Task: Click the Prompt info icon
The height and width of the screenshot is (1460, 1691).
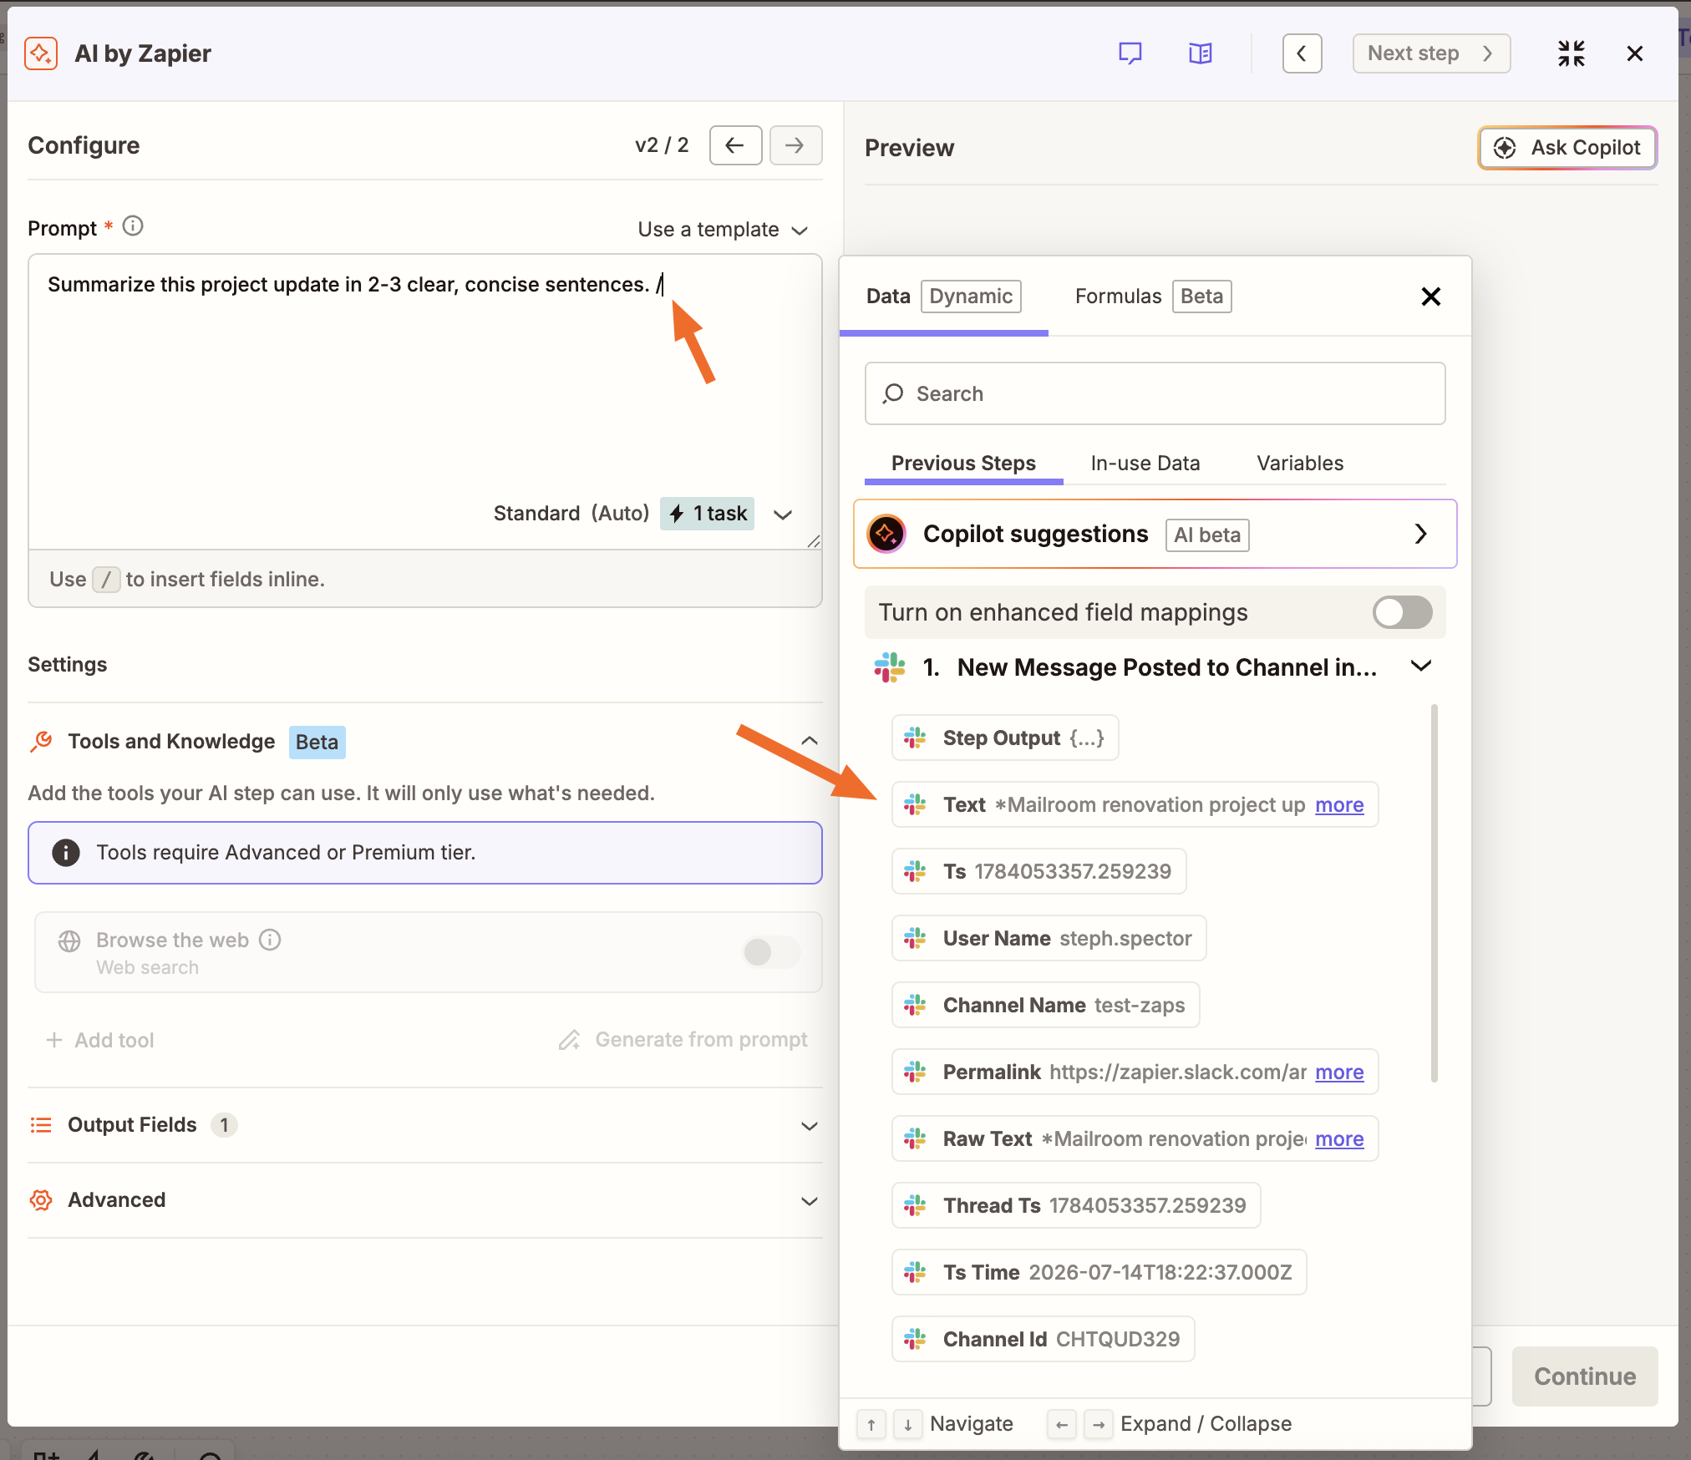Action: (133, 226)
